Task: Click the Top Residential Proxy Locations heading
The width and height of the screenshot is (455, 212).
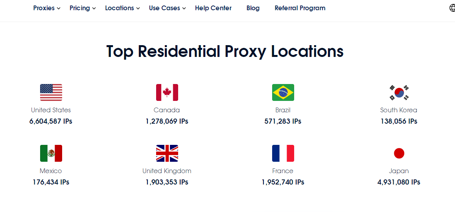Action: click(225, 51)
